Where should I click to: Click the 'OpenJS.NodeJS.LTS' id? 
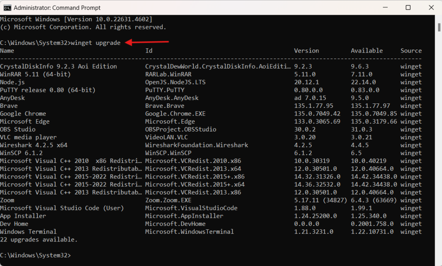click(x=175, y=82)
